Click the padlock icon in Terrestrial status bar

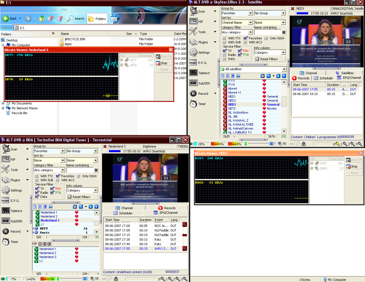[x=116, y=279]
